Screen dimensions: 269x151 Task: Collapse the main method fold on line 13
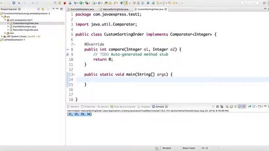tap(74, 75)
